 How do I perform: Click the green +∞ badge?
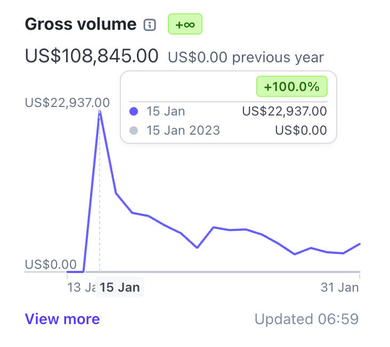coord(185,24)
